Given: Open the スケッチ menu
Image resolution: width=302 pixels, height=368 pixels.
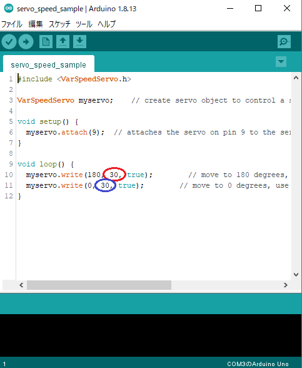Looking at the screenshot, I should (59, 24).
